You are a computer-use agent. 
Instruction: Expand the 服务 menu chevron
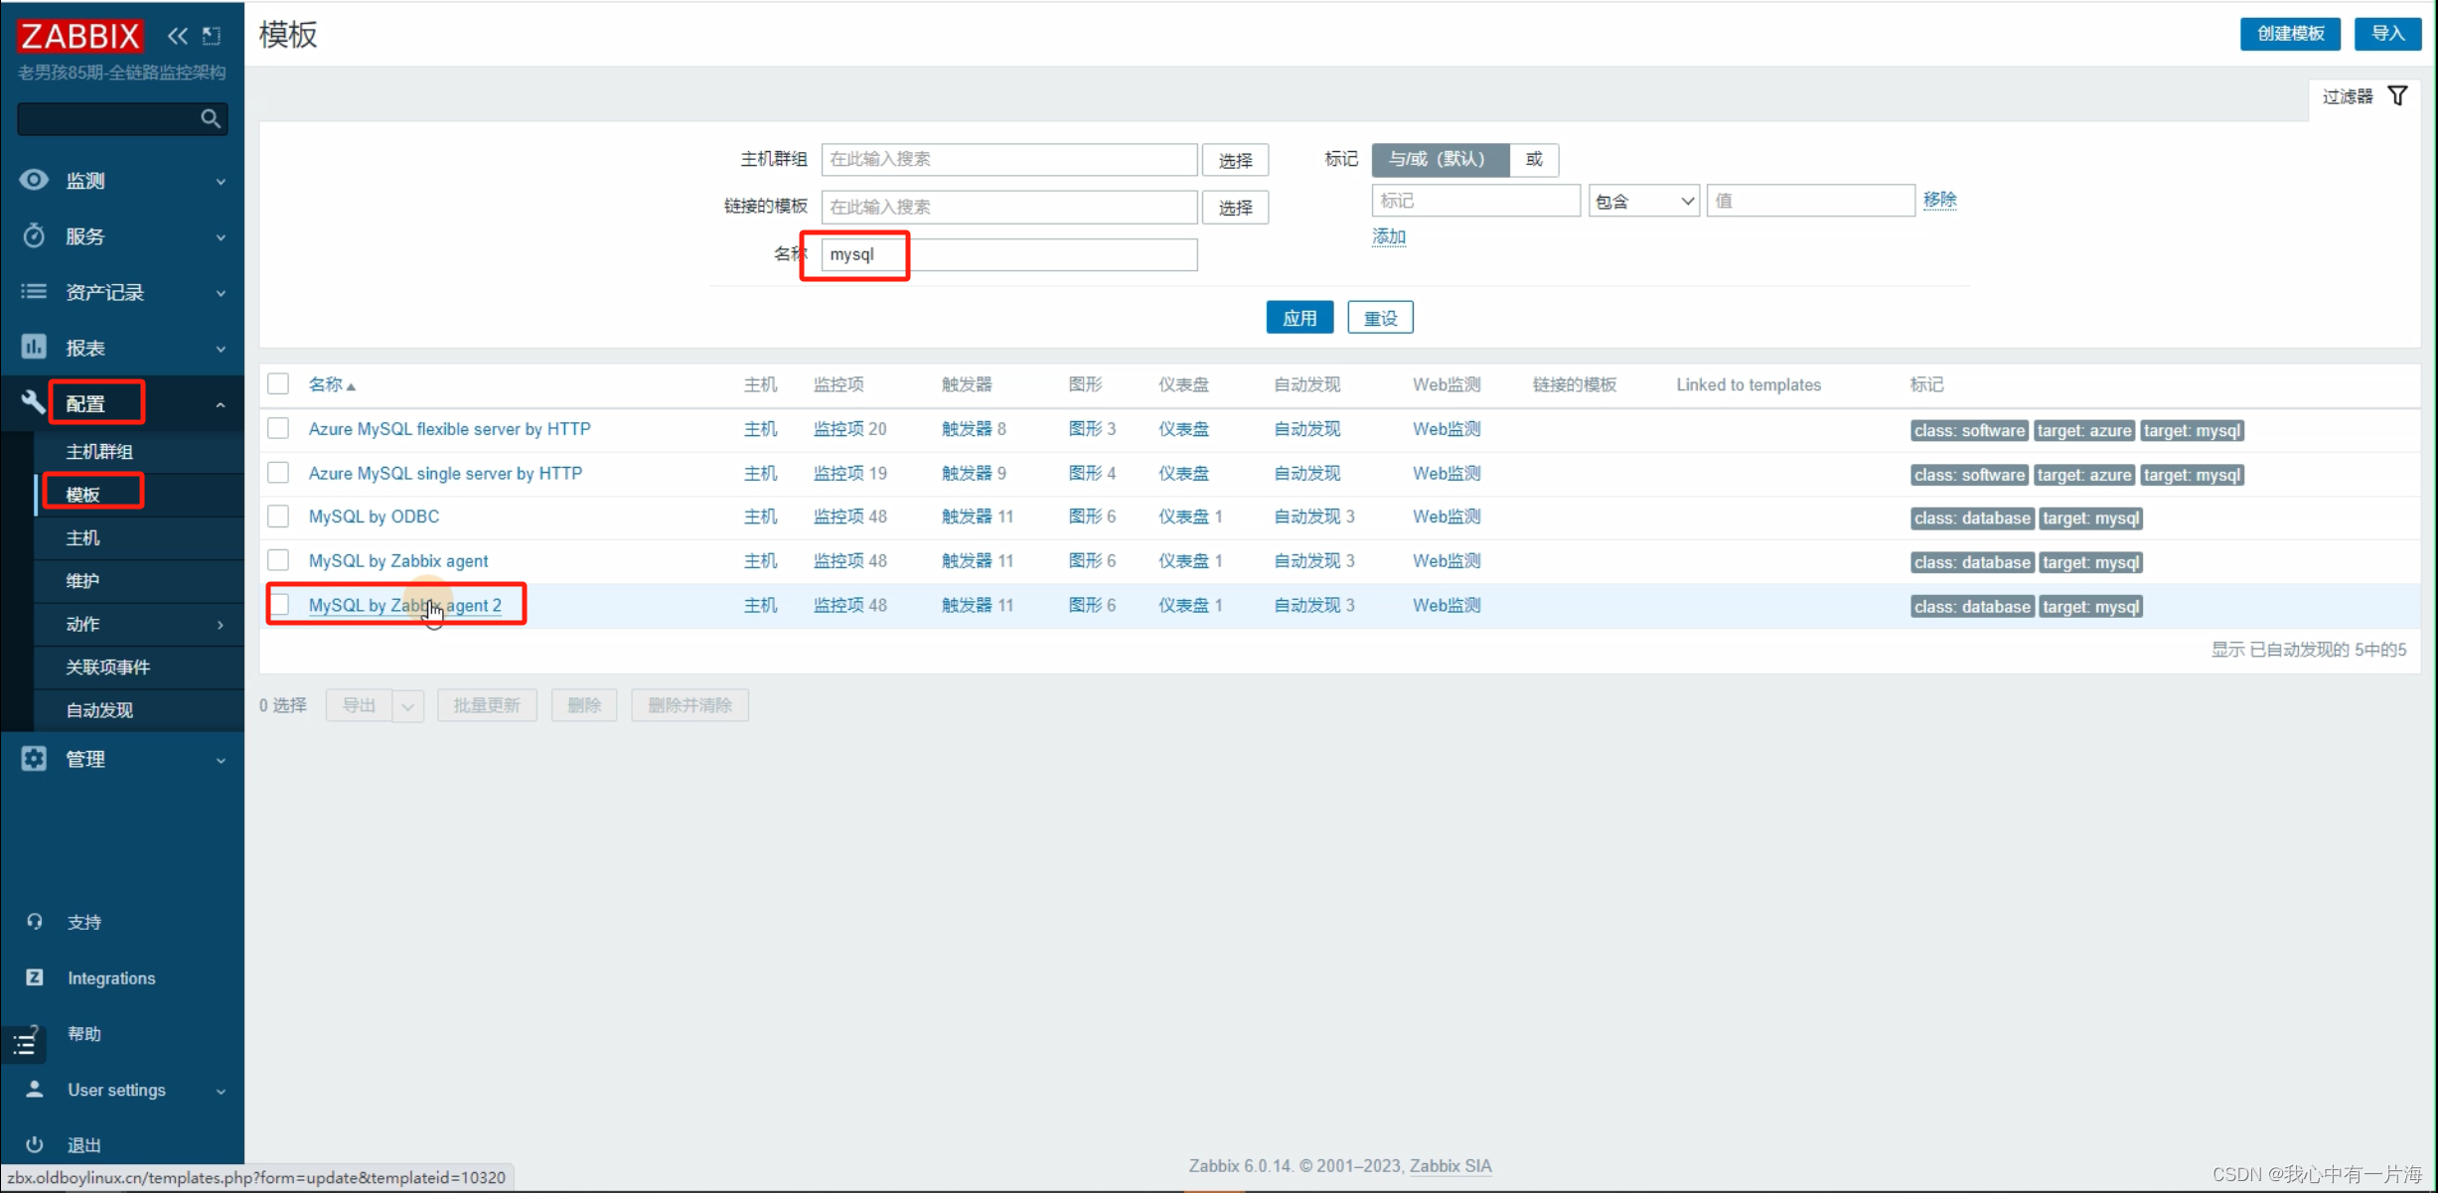point(221,237)
